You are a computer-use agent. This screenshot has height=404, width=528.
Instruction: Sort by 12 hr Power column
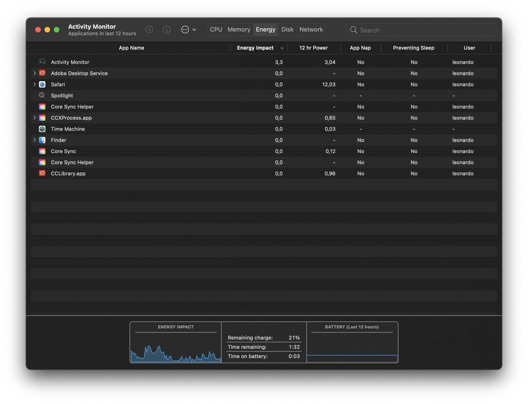(313, 48)
